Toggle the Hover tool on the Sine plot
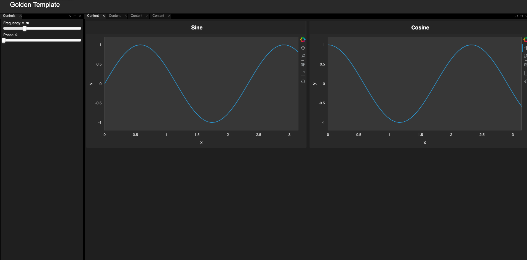Screen dimensions: 527x260 tap(303, 65)
